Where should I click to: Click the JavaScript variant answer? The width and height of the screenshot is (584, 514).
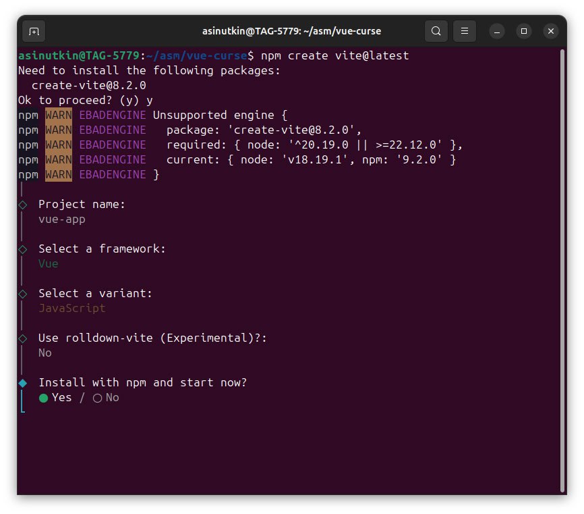72,309
